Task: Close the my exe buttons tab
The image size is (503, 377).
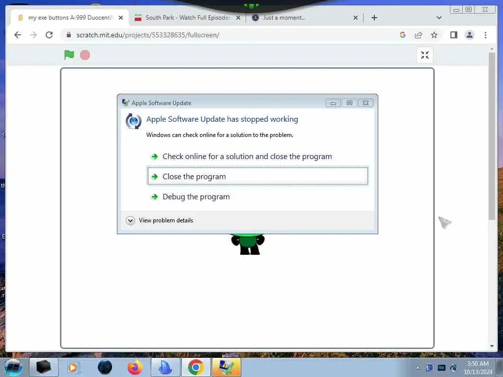Action: [x=121, y=18]
